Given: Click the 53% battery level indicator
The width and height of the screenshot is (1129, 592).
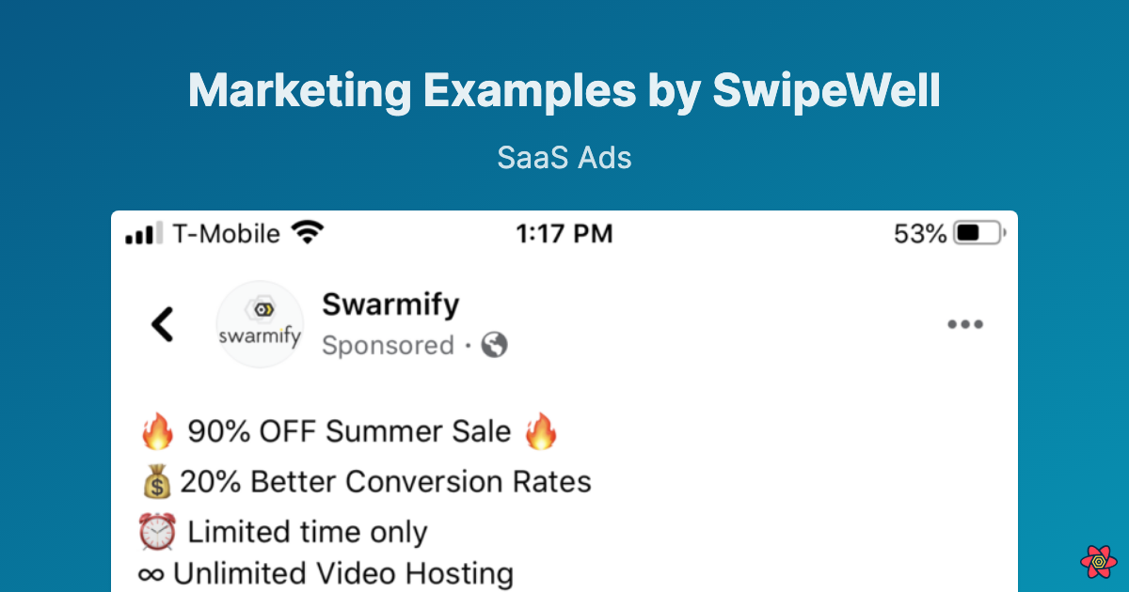Looking at the screenshot, I should (x=919, y=233).
